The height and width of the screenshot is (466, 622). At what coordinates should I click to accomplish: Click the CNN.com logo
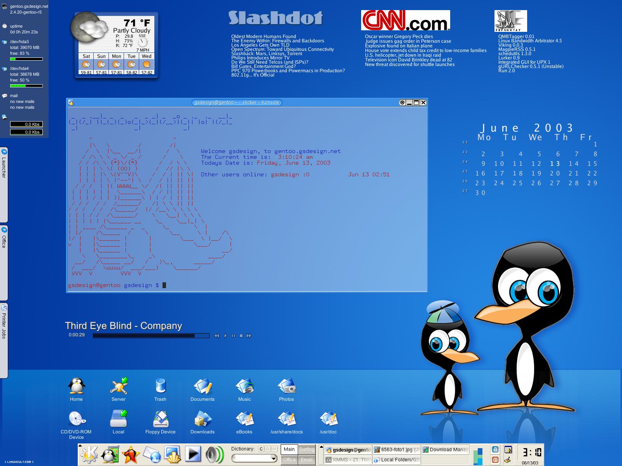coord(405,20)
